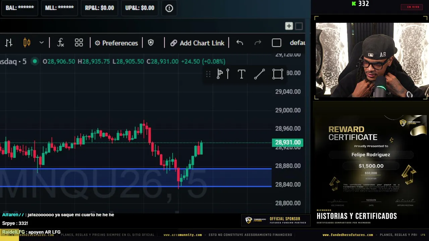
Task: Open the grid layout icon
Action: point(79,43)
